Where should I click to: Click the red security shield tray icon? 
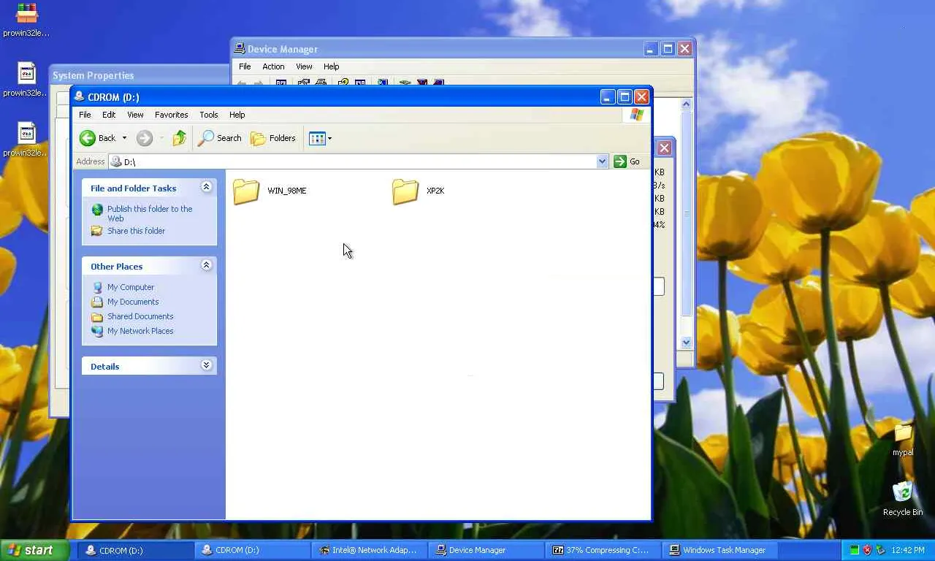pyautogui.click(x=868, y=550)
